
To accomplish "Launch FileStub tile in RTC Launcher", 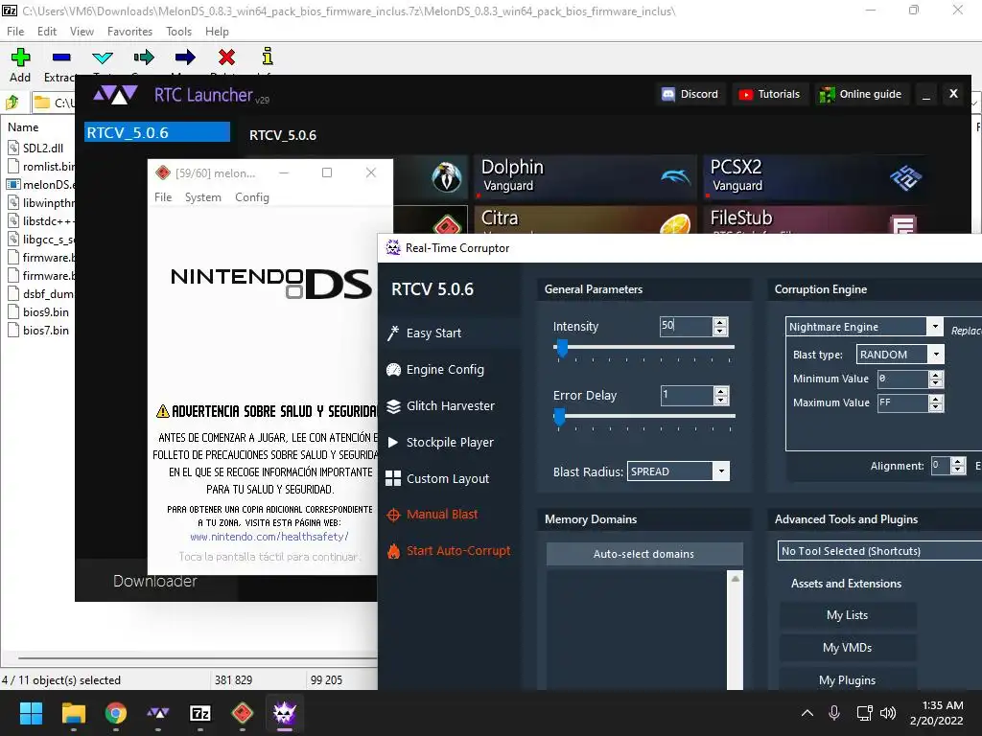I will pyautogui.click(x=814, y=219).
